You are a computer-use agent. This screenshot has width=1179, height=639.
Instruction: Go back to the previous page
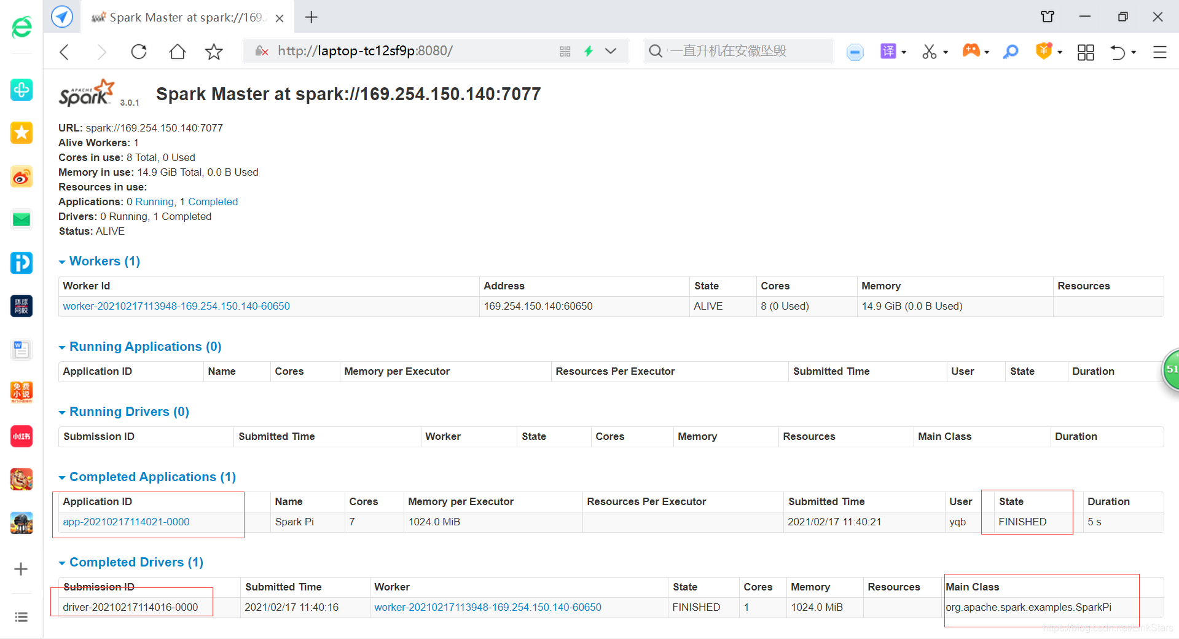click(x=65, y=52)
